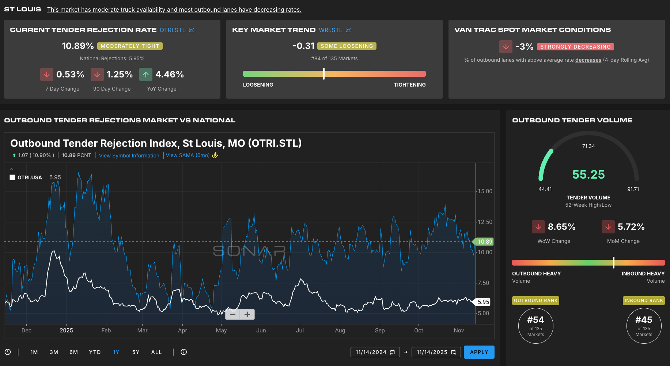
Task: Collapse the chart legend with the chevron
Action: [12, 169]
